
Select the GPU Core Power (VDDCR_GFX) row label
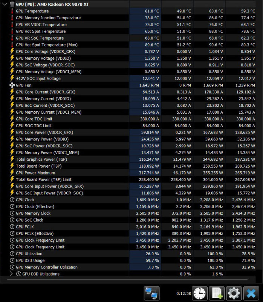(x=44, y=133)
